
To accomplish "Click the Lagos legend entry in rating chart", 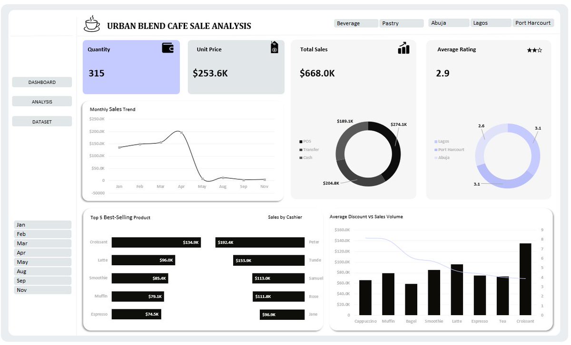I will pyautogui.click(x=442, y=141).
